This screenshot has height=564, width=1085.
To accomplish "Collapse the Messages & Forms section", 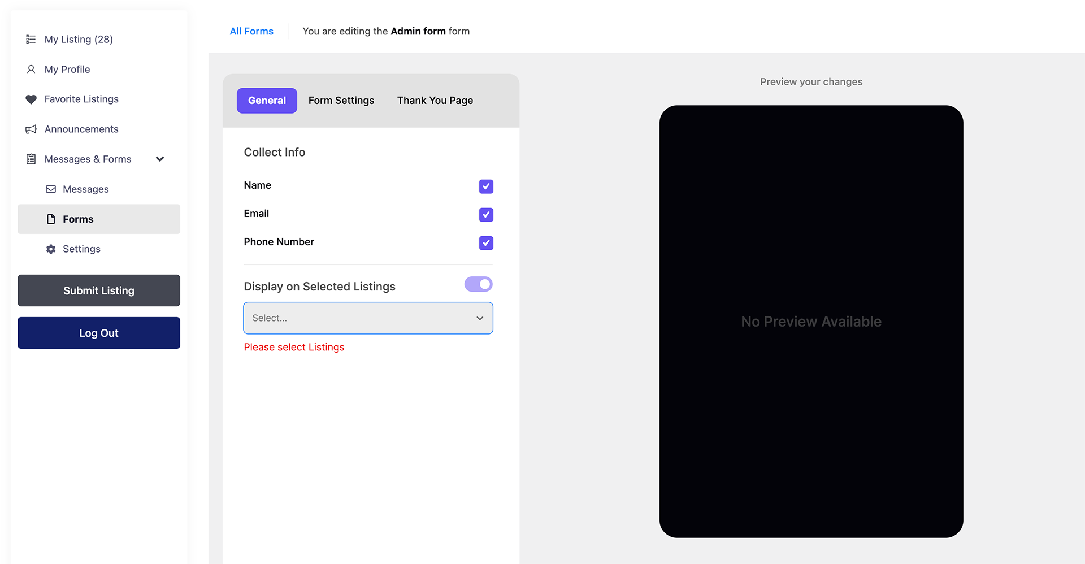I will (x=160, y=159).
